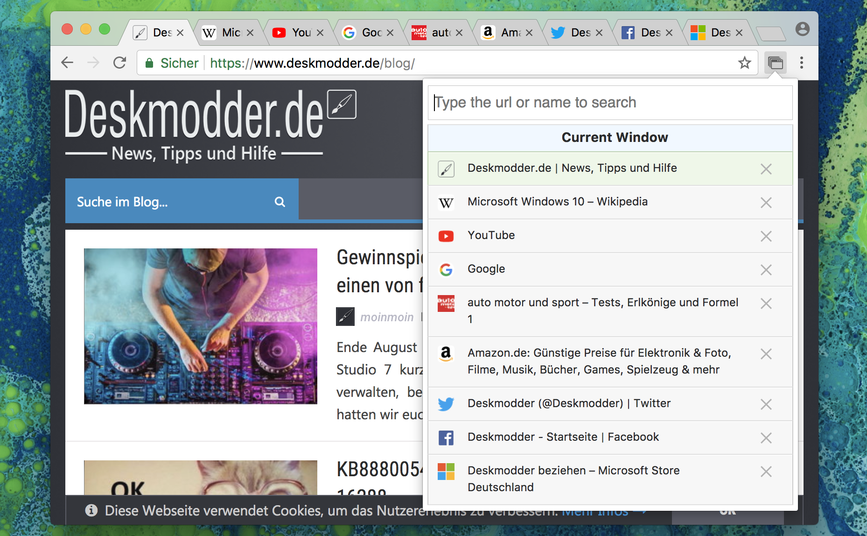This screenshot has width=867, height=536.
Task: Close the Twitter entry in tab list
Action: point(766,404)
